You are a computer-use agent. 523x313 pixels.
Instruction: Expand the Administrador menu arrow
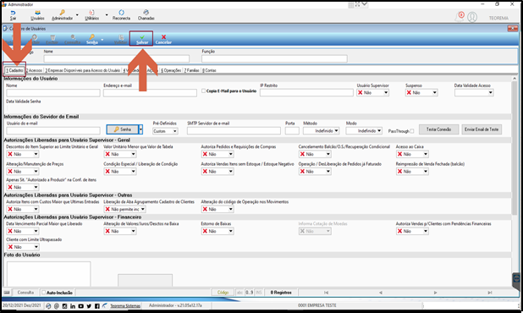coord(77,15)
